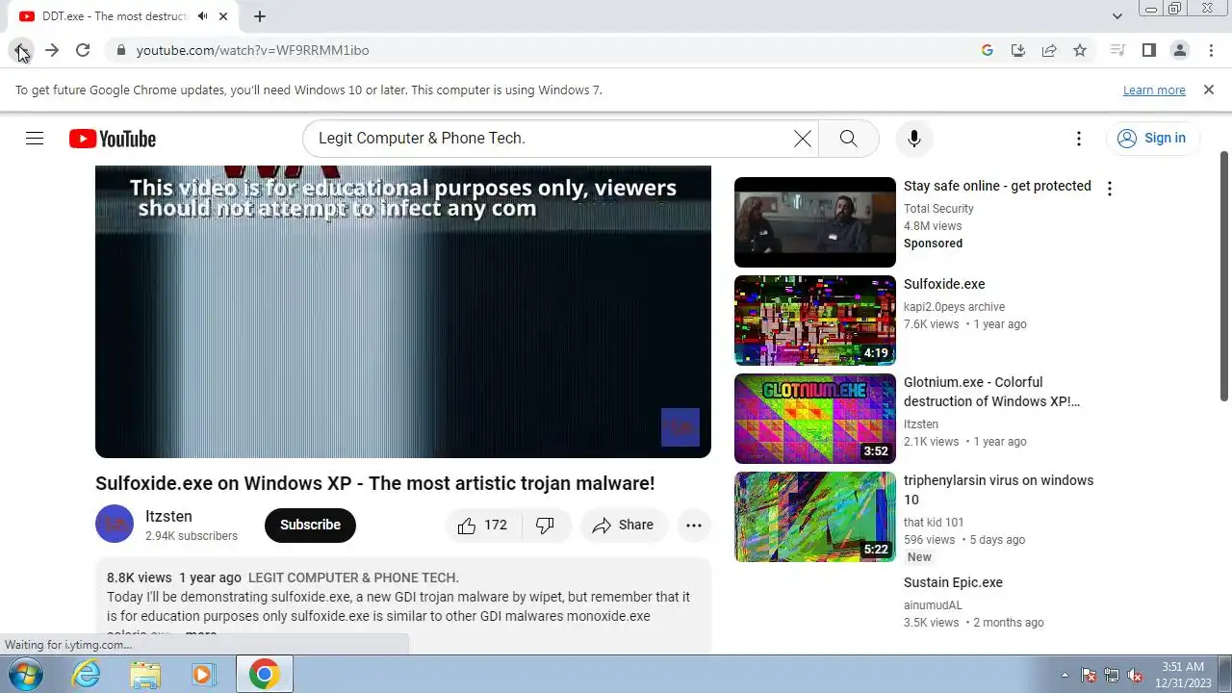Share this page via address bar icon
This screenshot has height=693, width=1232.
click(x=1049, y=50)
